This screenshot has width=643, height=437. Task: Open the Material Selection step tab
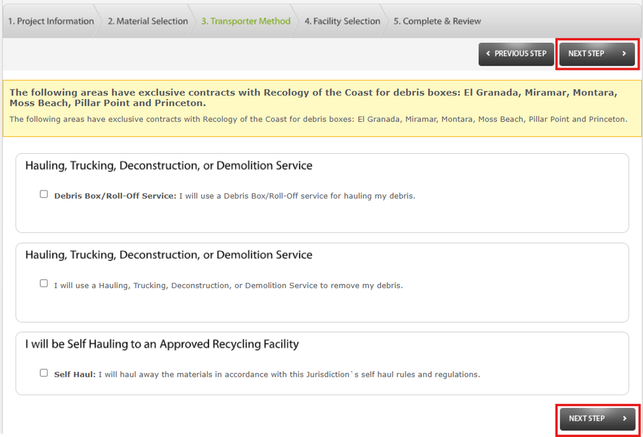pos(147,21)
